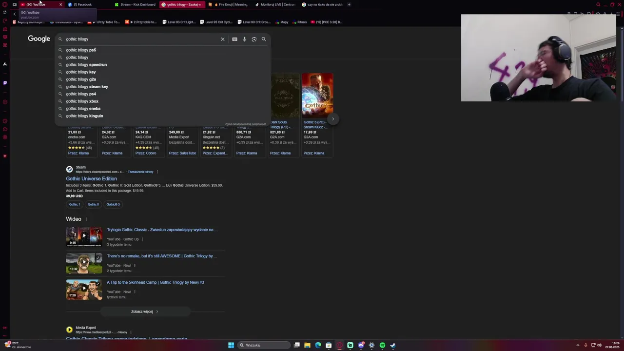The image size is (624, 351).
Task: Open Level 93 Crit Light bookmark
Action: coord(179,22)
